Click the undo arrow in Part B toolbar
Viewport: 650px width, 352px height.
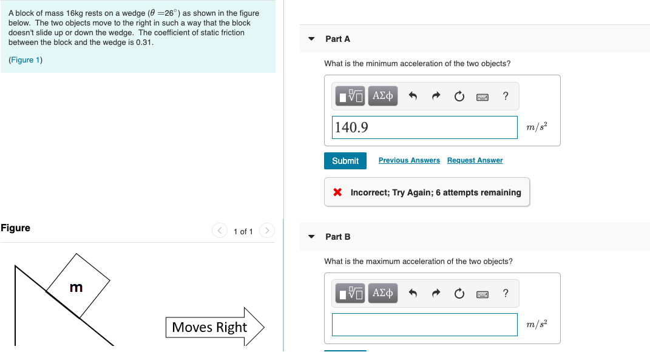[413, 293]
